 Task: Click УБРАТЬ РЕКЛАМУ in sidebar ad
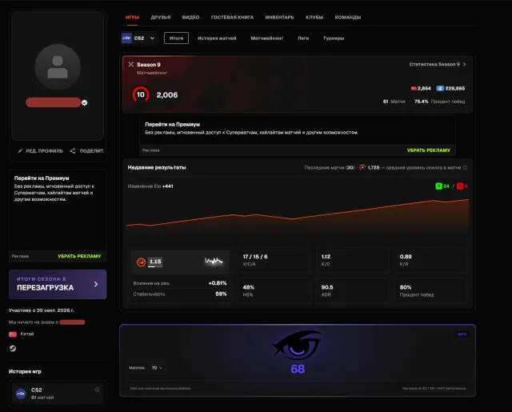(x=79, y=256)
